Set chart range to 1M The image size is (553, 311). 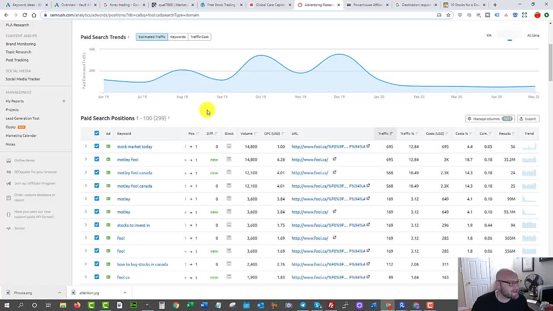489,35
